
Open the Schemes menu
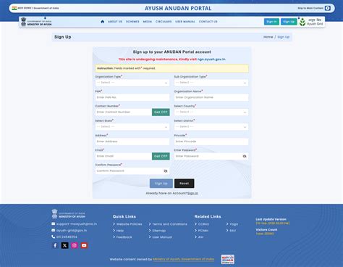coord(132,22)
